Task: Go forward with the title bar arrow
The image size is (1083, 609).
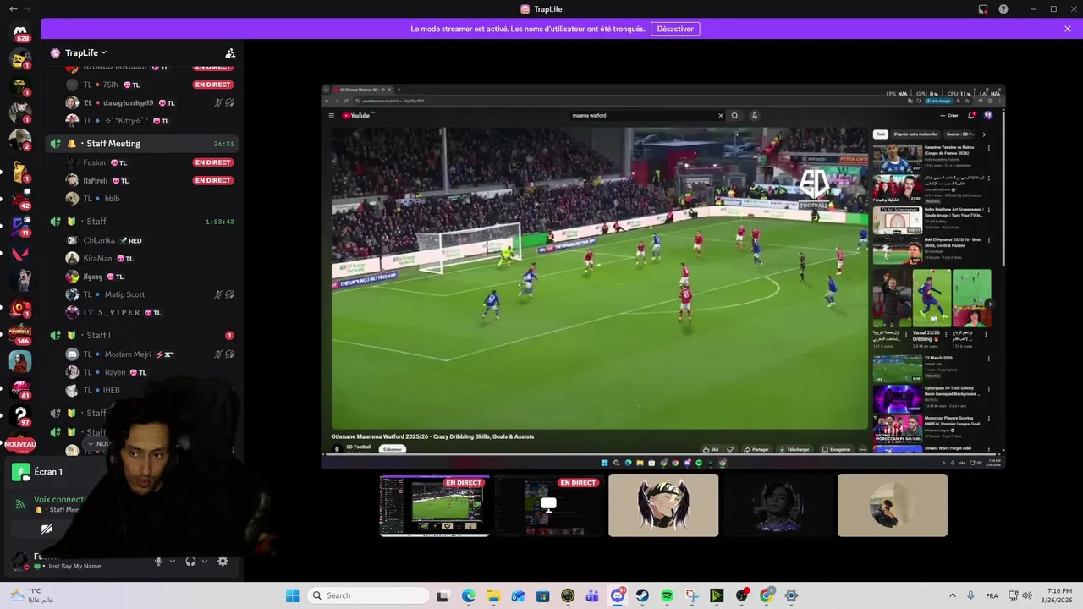Action: (28, 9)
